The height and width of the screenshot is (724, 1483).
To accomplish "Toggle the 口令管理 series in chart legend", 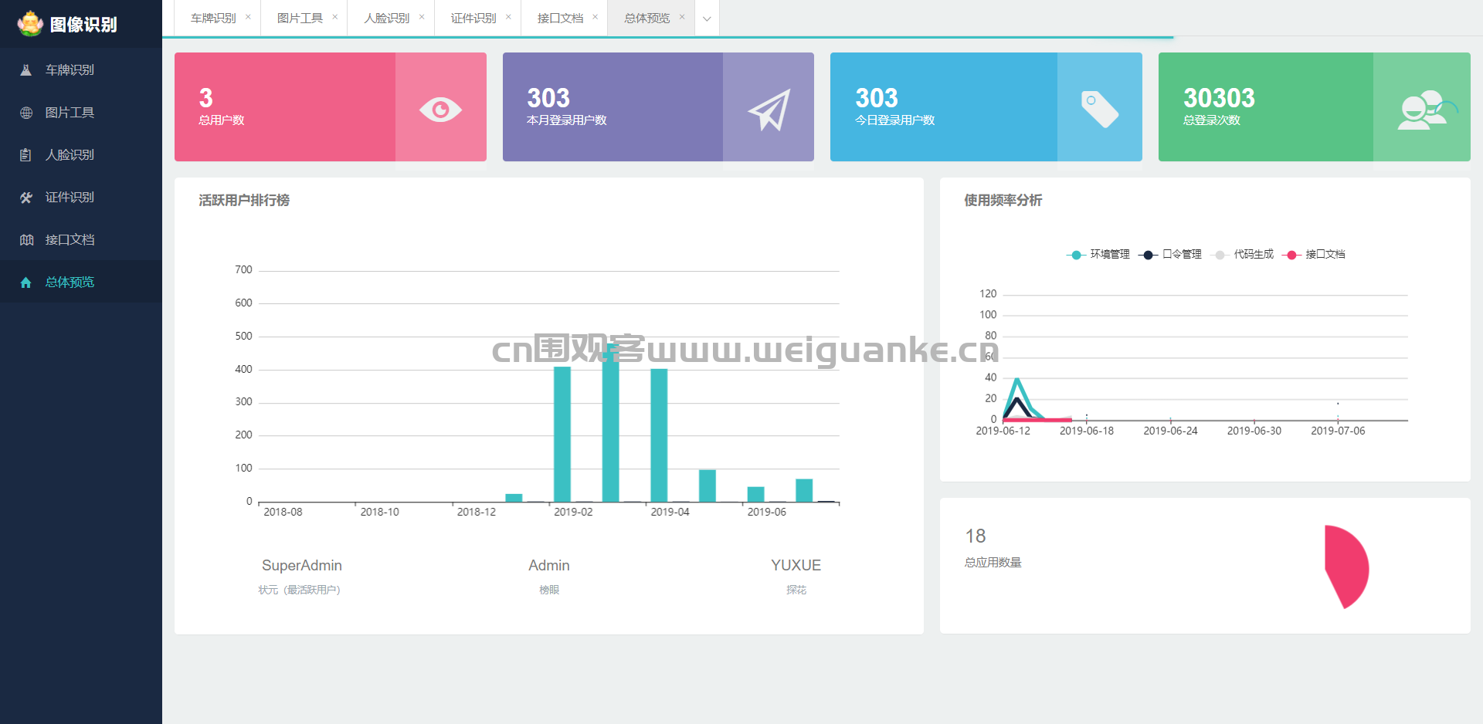I will pos(1170,255).
